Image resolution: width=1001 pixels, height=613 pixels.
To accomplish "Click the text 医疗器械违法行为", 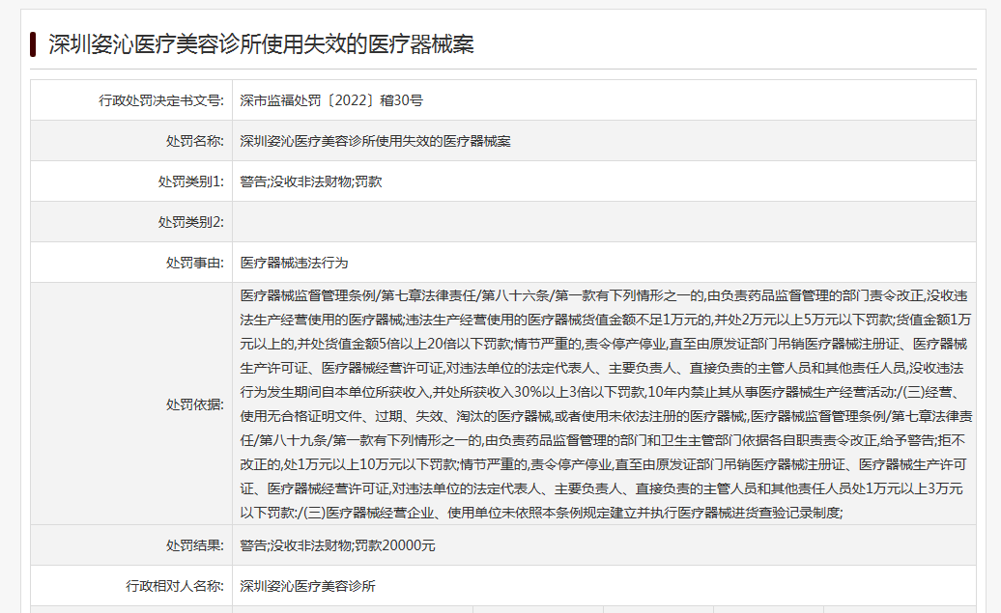I will pos(294,263).
